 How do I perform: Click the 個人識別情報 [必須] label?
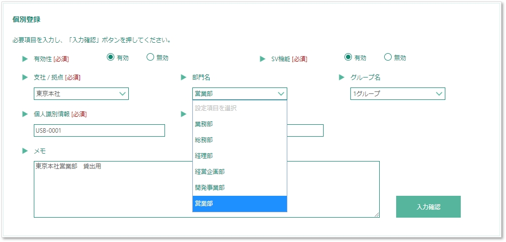60,114
